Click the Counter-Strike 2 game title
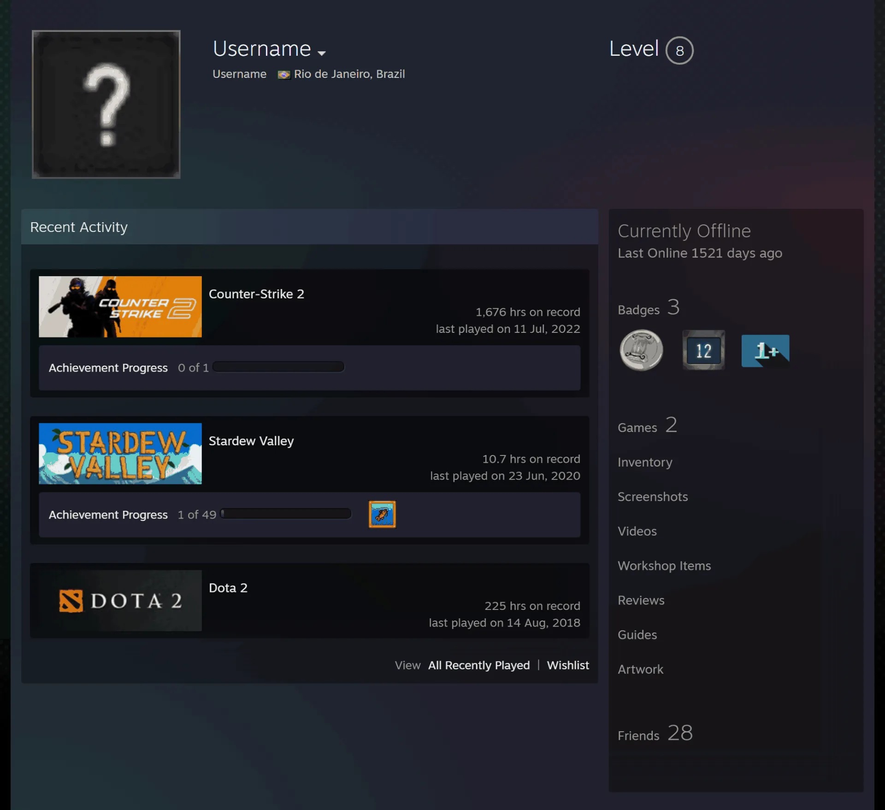Image resolution: width=885 pixels, height=810 pixels. tap(256, 294)
